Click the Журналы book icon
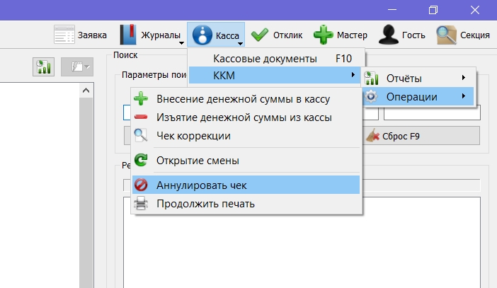Viewport: 497px width, 288px height. click(127, 35)
